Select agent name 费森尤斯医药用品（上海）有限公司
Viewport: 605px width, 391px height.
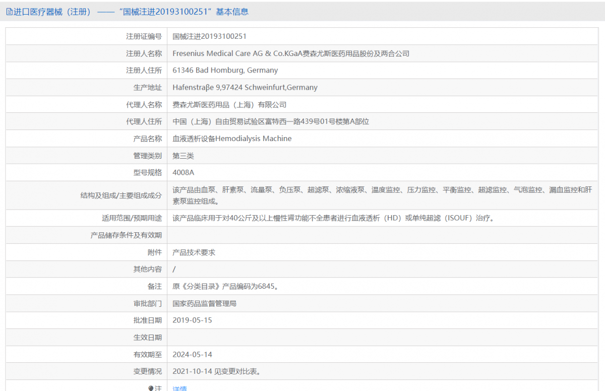pos(229,105)
